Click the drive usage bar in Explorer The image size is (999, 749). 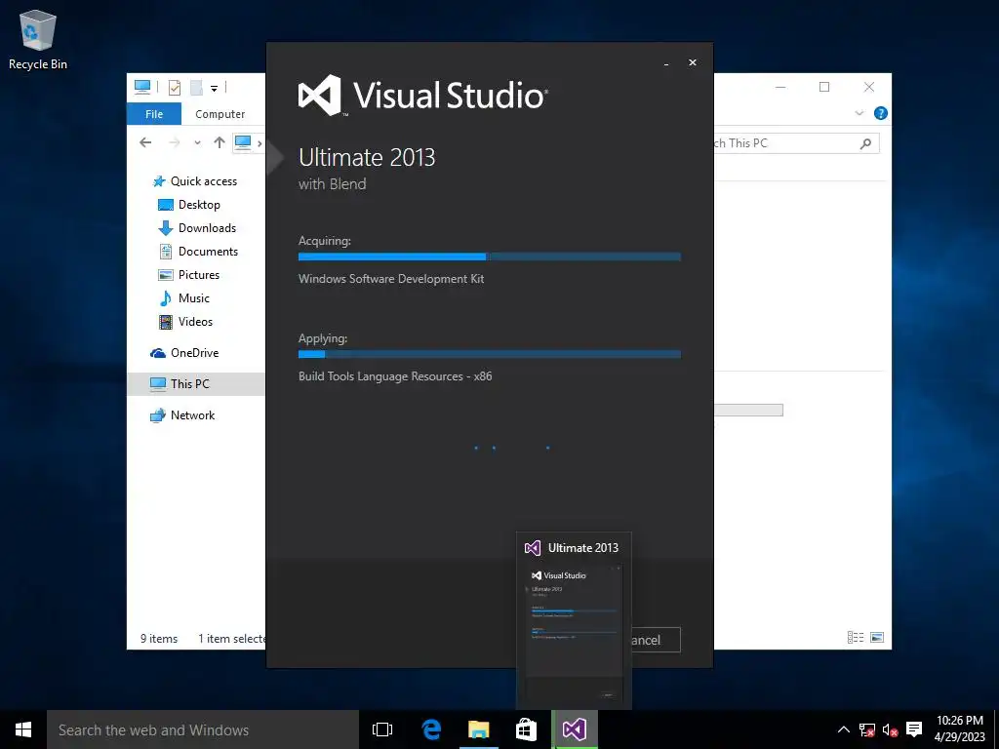tap(748, 411)
